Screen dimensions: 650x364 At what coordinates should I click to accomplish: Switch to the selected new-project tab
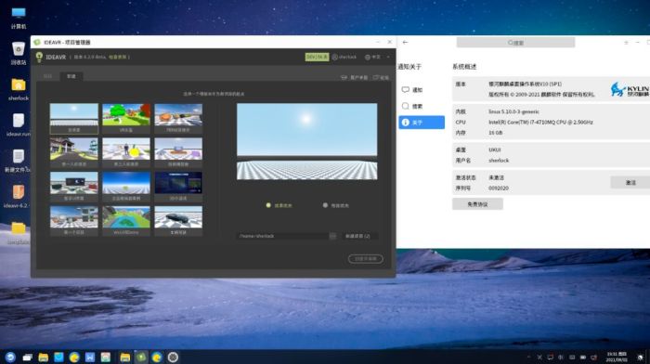tap(71, 76)
